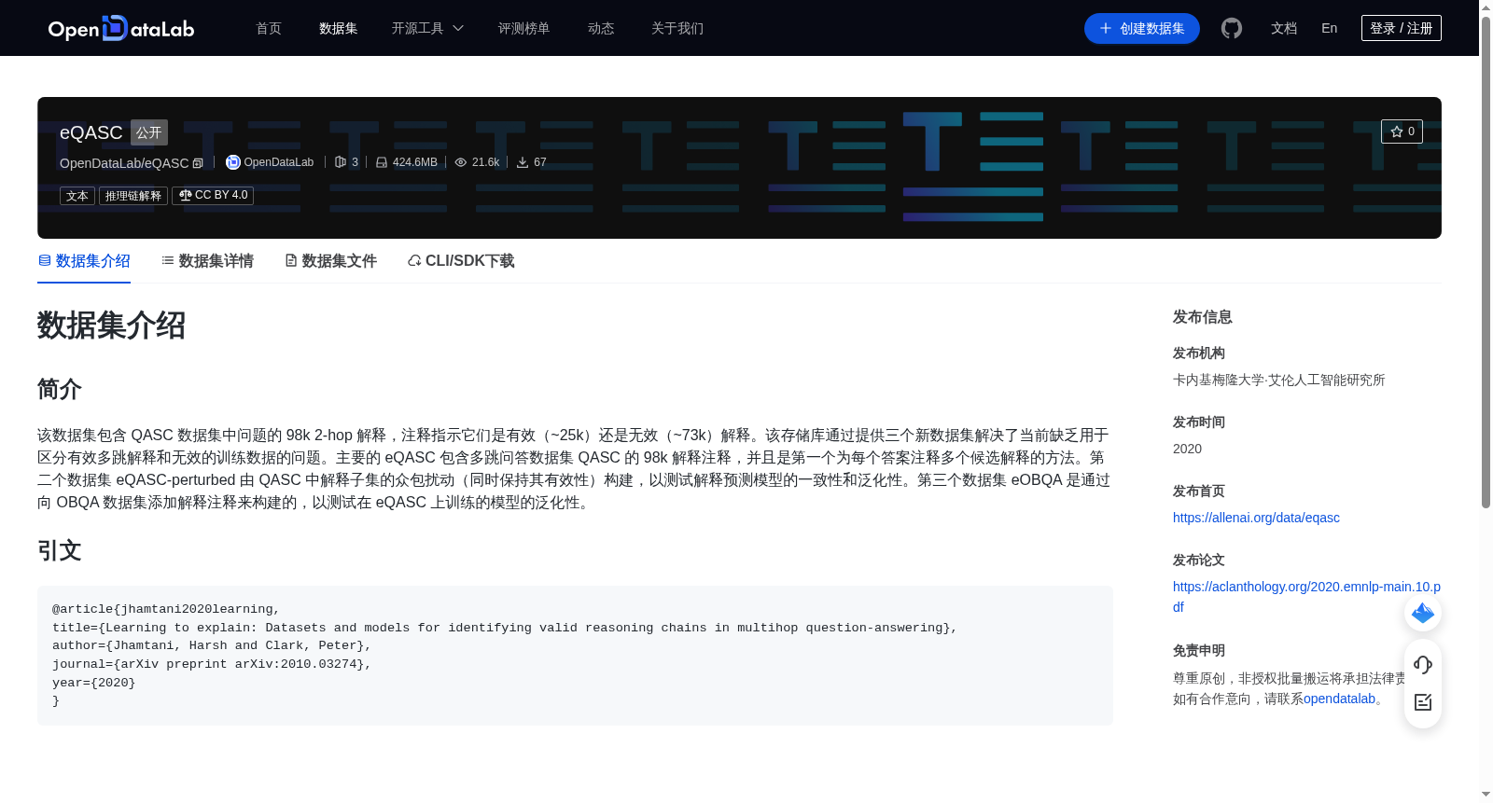The height and width of the screenshot is (803, 1493).
Task: Click the 推理链解释 tag
Action: coord(133,196)
